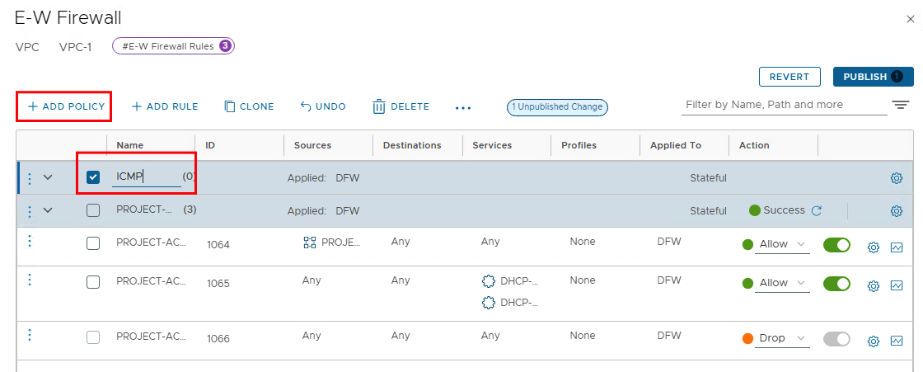The image size is (923, 372).
Task: Open the Allow action dropdown for rule 1065
Action: (x=783, y=283)
